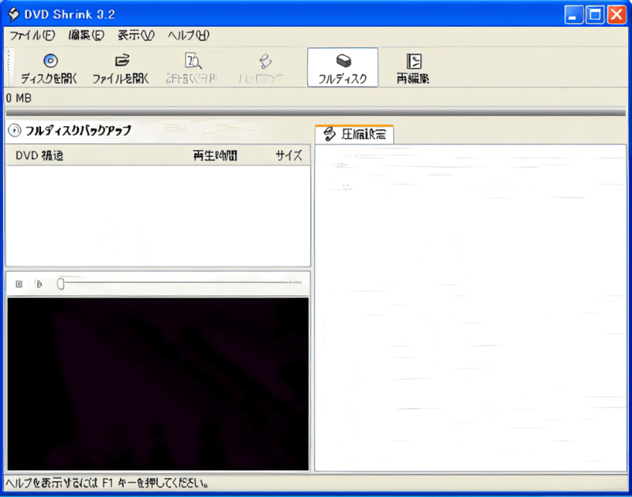The width and height of the screenshot is (632, 497).
Task: Click the grayed-out Backup toolbar icon
Action: tap(265, 61)
